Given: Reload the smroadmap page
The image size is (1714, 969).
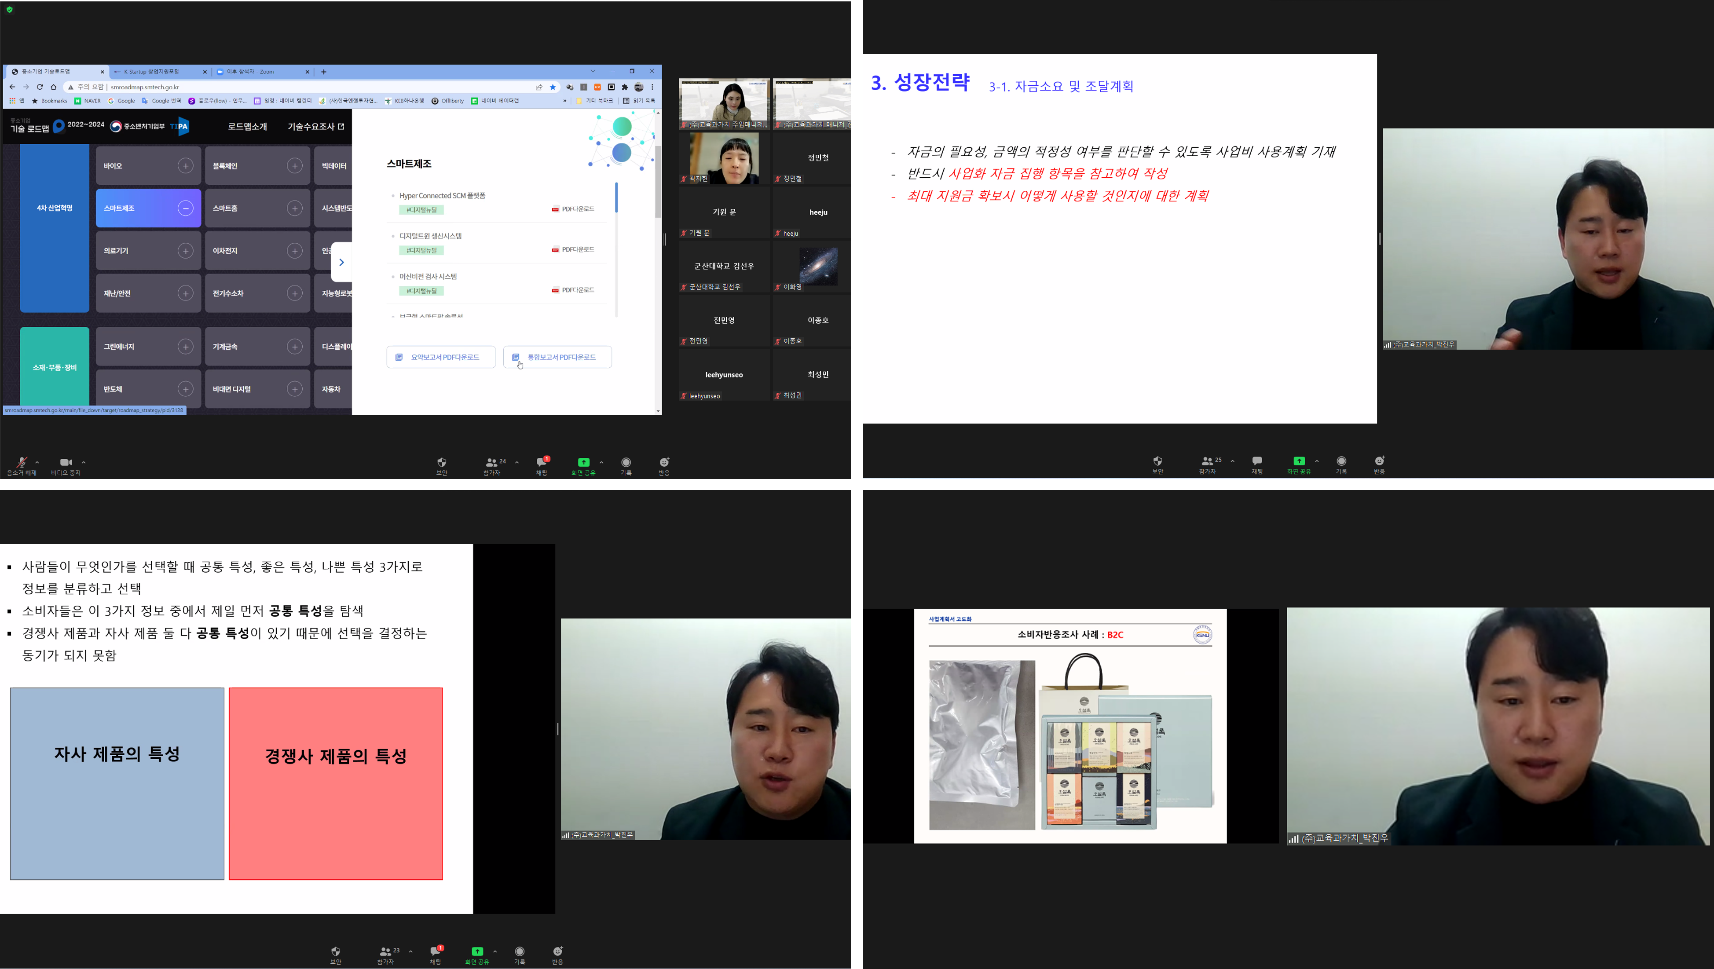Looking at the screenshot, I should point(40,87).
